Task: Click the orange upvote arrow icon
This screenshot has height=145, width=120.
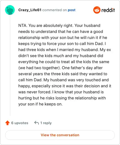Action: (x=7, y=123)
